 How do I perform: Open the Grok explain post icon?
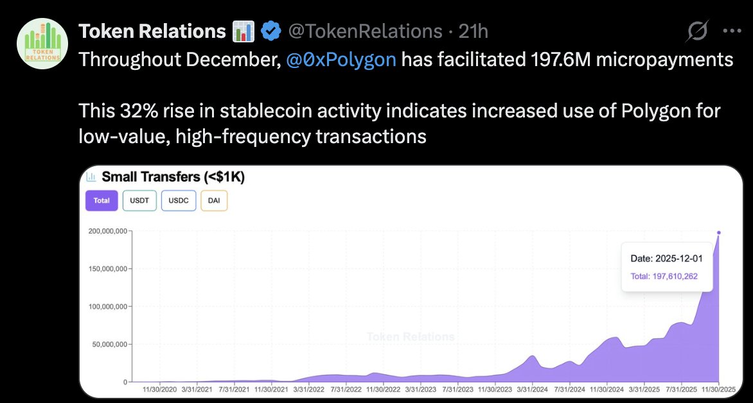pos(698,30)
